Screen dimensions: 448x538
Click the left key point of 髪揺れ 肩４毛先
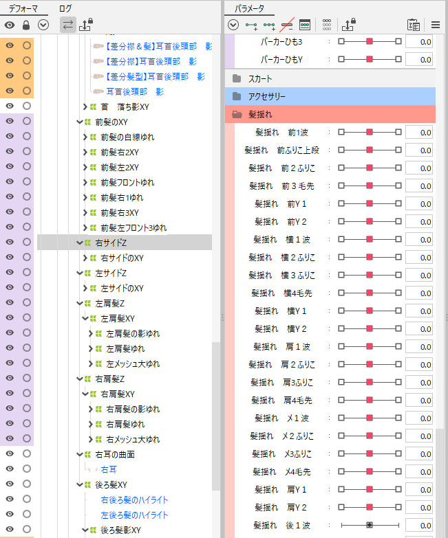point(341,400)
